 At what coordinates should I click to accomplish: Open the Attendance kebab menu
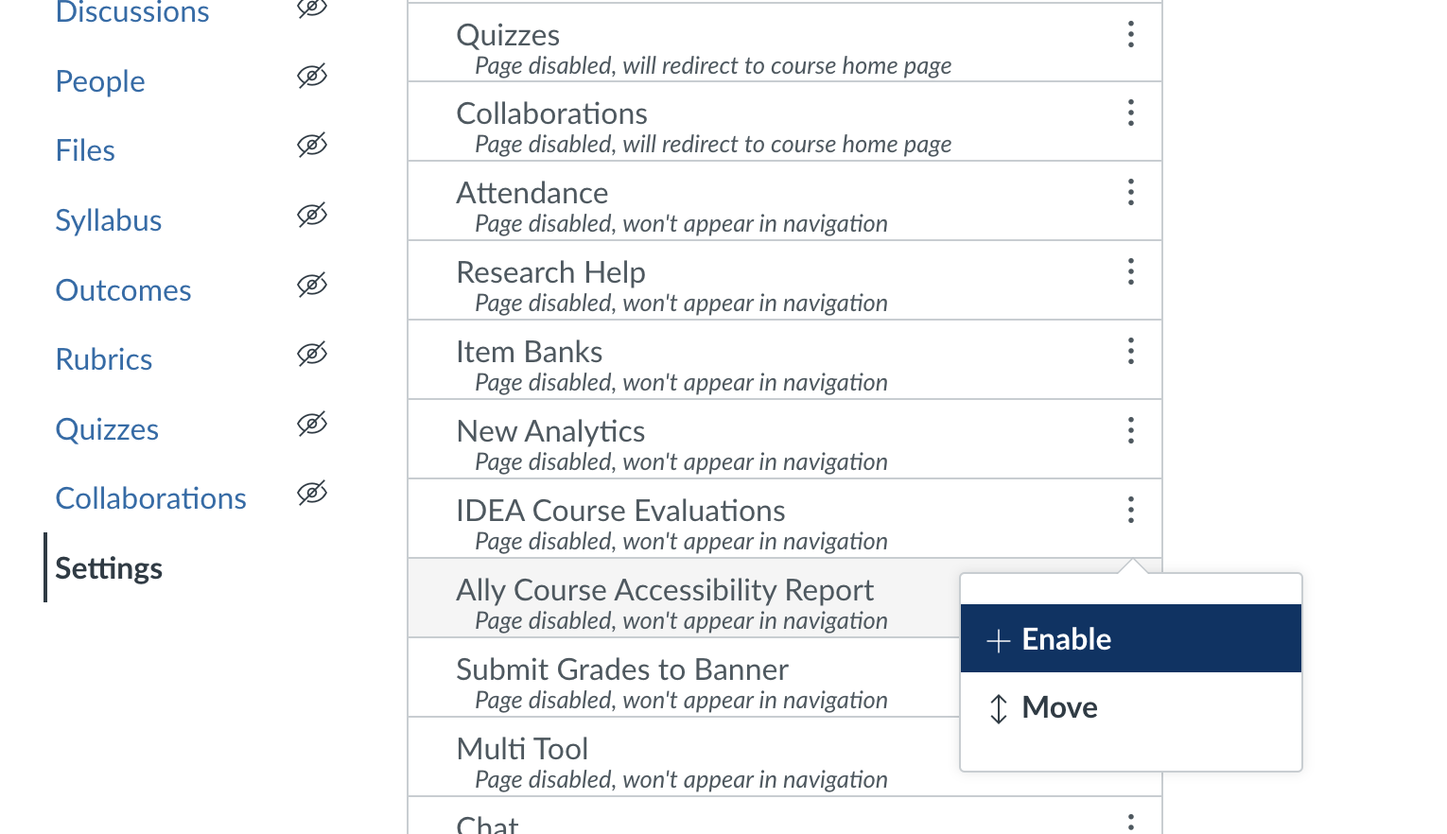coord(1131,192)
